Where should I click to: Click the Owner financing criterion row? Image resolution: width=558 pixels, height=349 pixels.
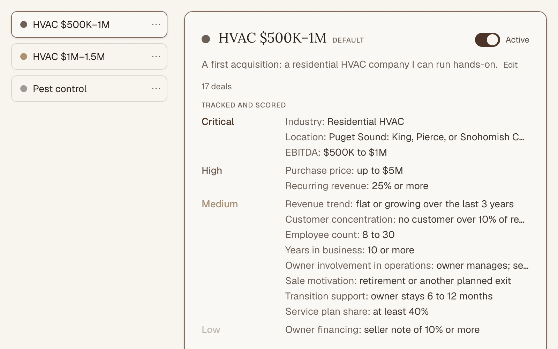[382, 330]
